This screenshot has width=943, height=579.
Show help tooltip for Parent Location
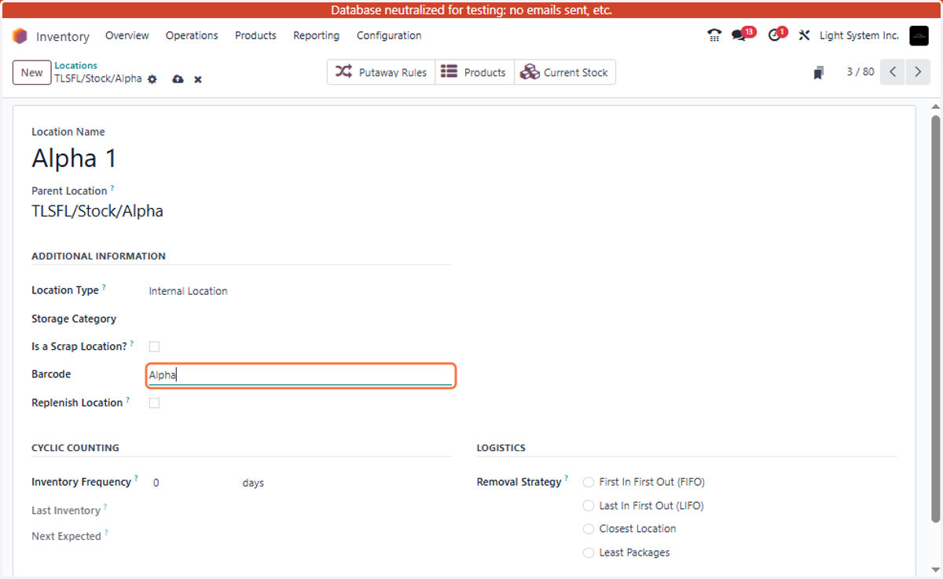point(112,188)
